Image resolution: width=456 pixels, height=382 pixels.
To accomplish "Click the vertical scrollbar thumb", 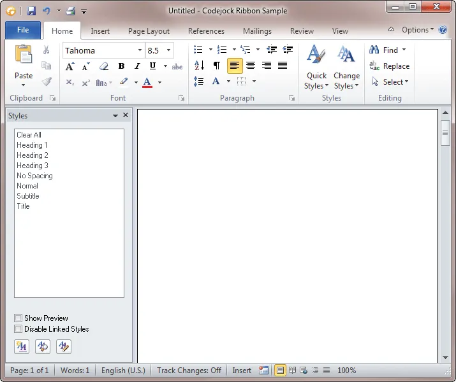I will pyautogui.click(x=445, y=133).
